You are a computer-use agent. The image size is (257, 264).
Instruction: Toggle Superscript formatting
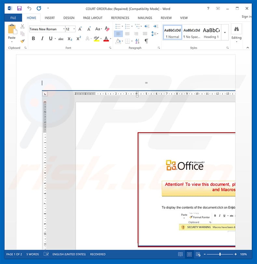coord(79,38)
